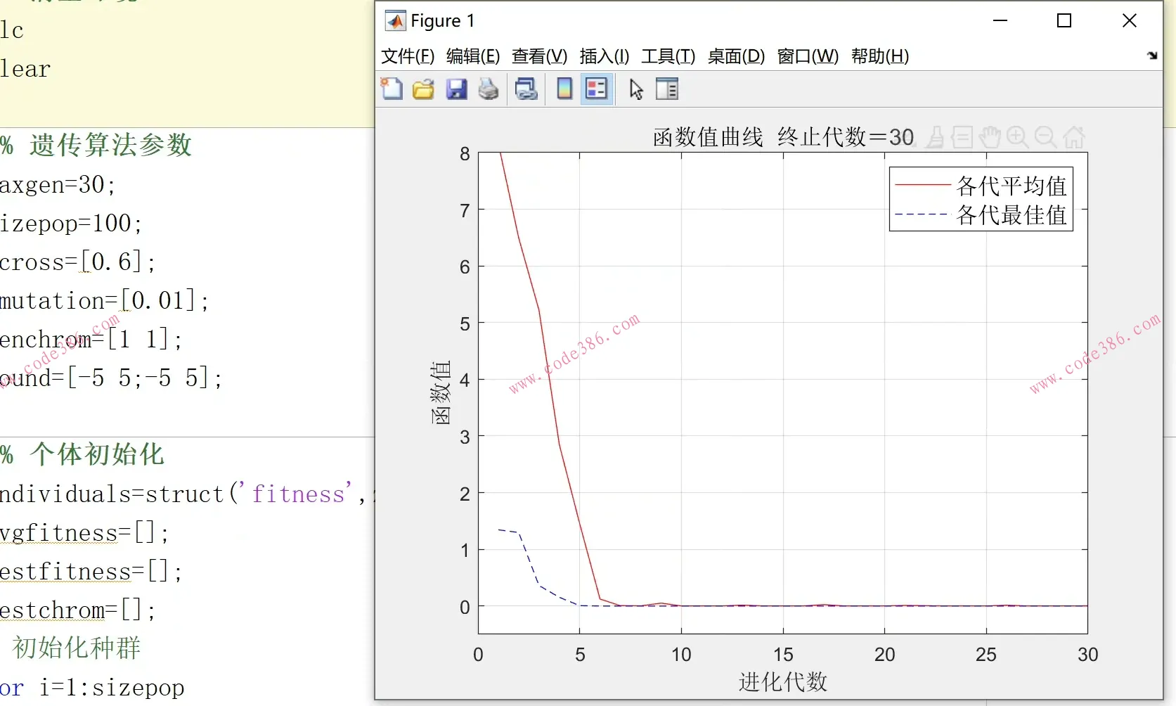Click the y-axis label 函数值
This screenshot has width=1176, height=706.
[441, 393]
